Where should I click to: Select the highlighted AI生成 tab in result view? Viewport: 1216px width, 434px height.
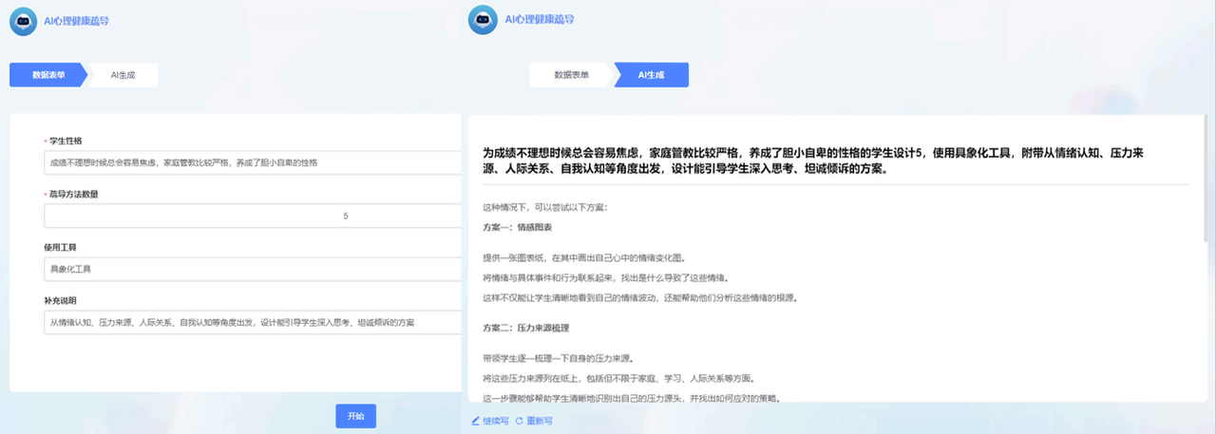click(652, 75)
